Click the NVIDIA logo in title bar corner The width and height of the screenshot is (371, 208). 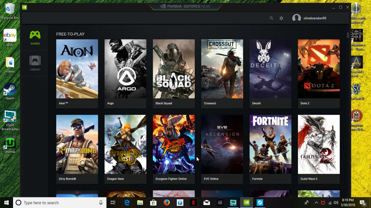click(24, 7)
